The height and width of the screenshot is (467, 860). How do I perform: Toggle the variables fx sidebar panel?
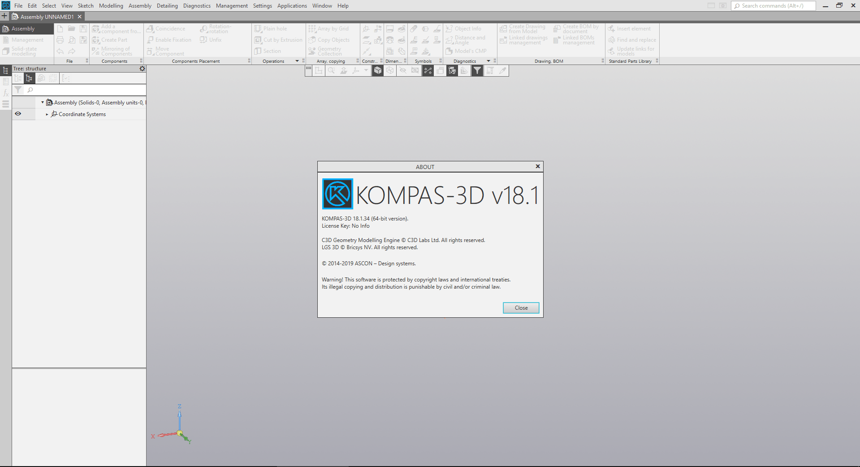point(6,93)
